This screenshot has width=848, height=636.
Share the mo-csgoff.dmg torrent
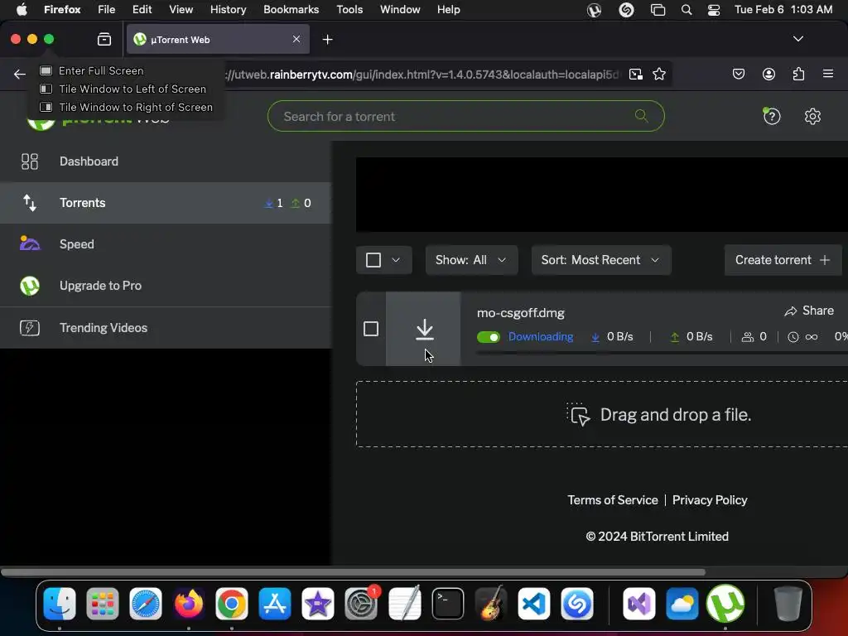(809, 311)
